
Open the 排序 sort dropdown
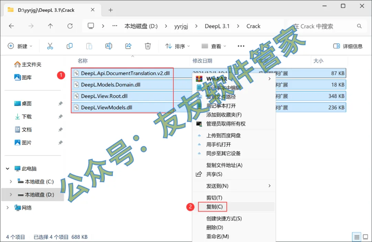pos(177,46)
